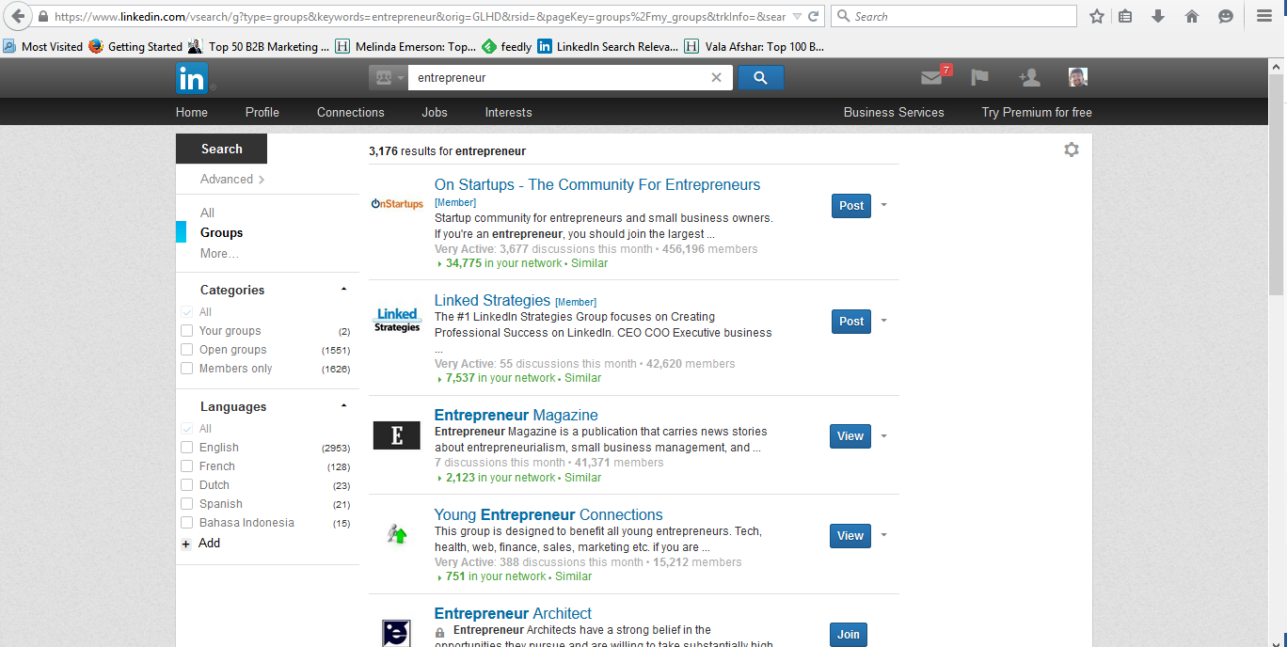
Task: Click View button for Entrepreneur Magazine
Action: point(850,436)
